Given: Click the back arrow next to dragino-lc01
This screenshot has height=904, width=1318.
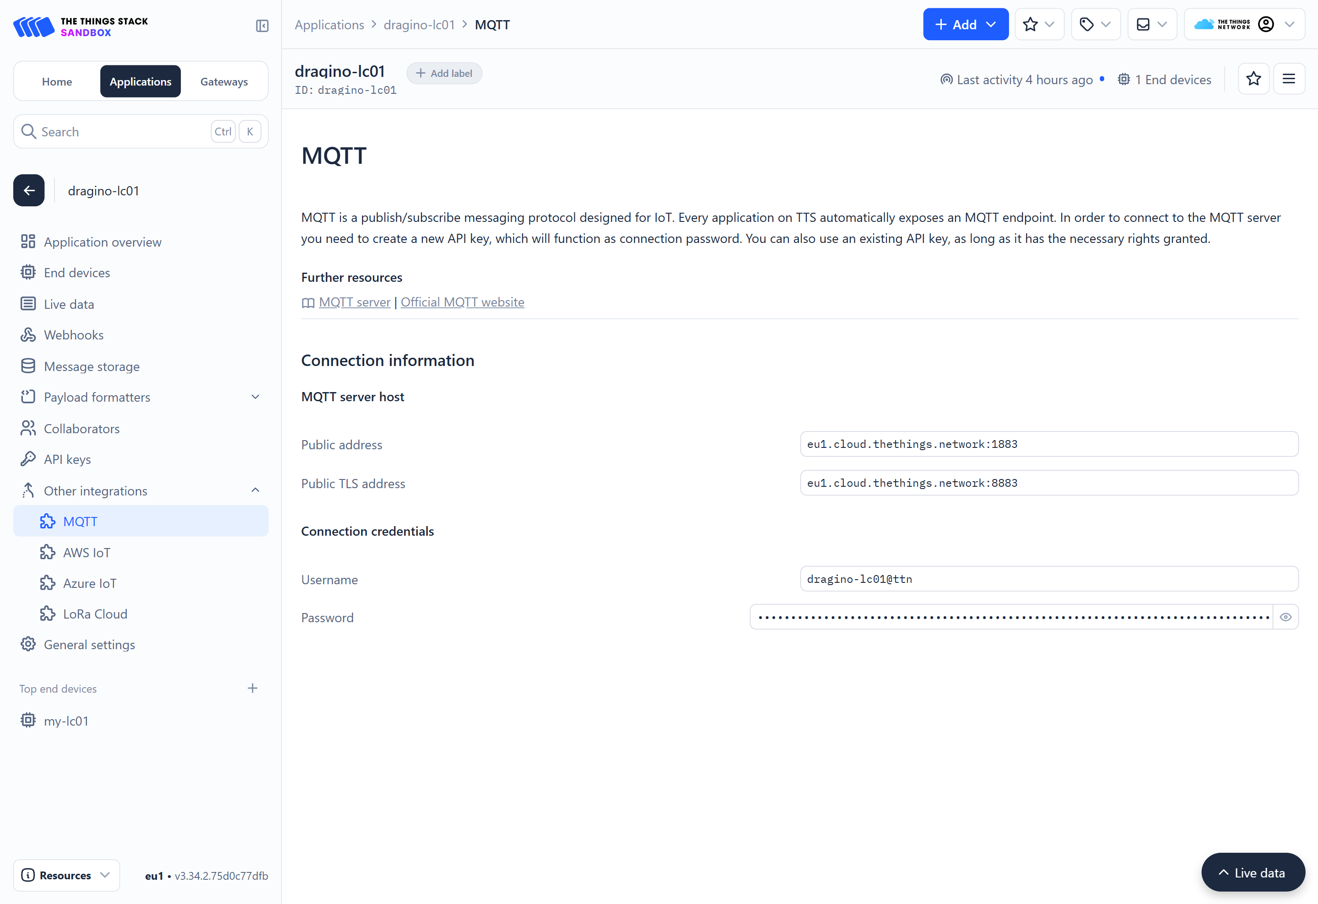Looking at the screenshot, I should point(29,190).
